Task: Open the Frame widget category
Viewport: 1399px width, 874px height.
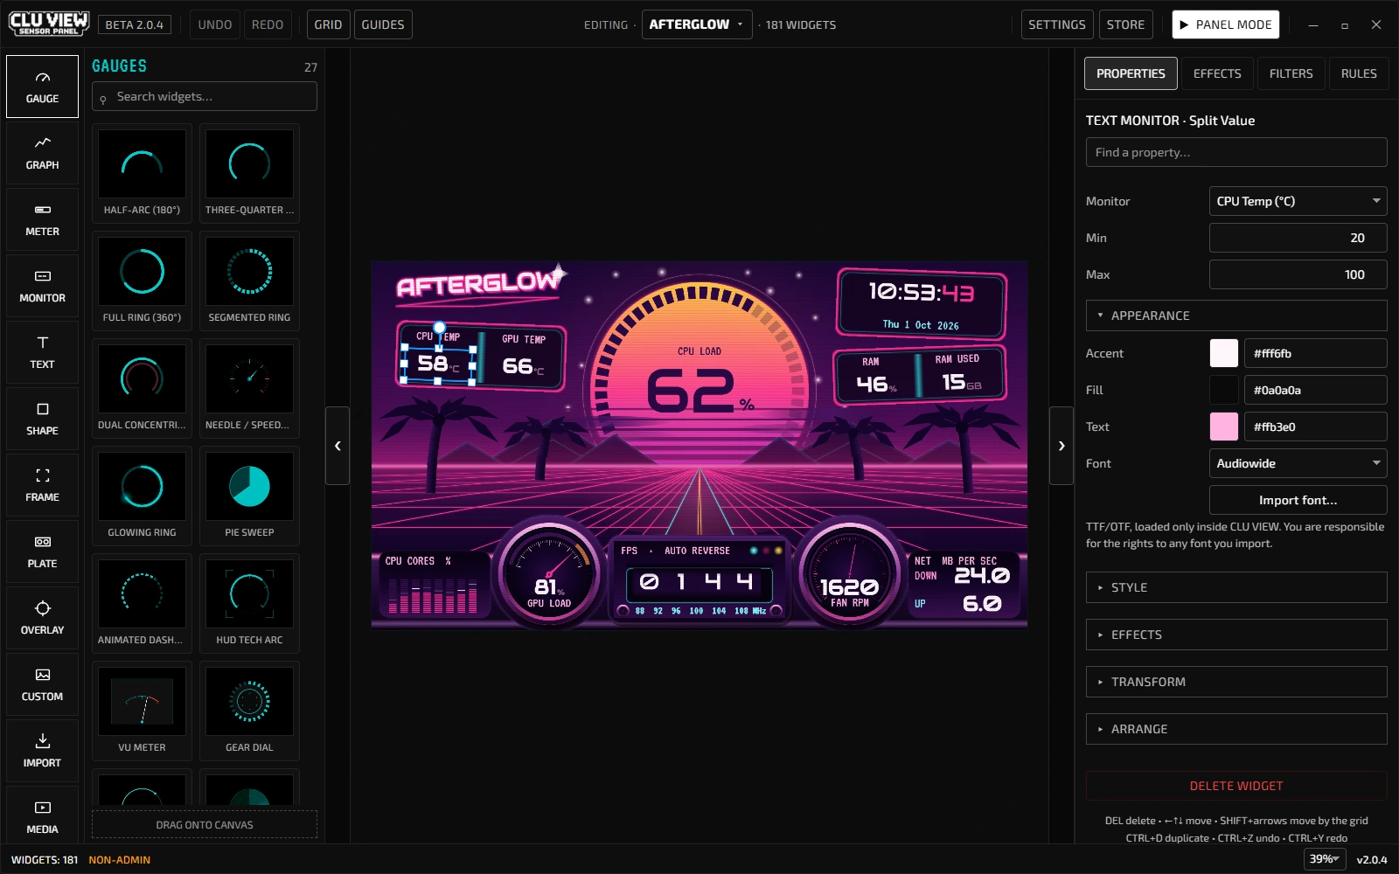Action: (42, 485)
